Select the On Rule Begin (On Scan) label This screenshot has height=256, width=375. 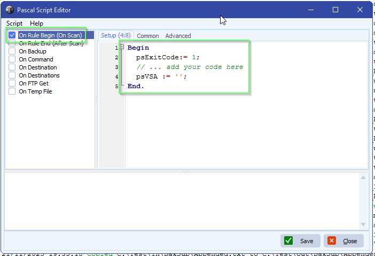[x=50, y=35]
